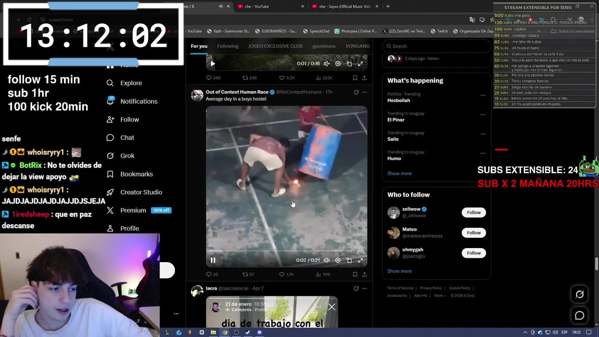The width and height of the screenshot is (599, 337).
Task: Open the Follow page in sidebar
Action: (x=123, y=119)
